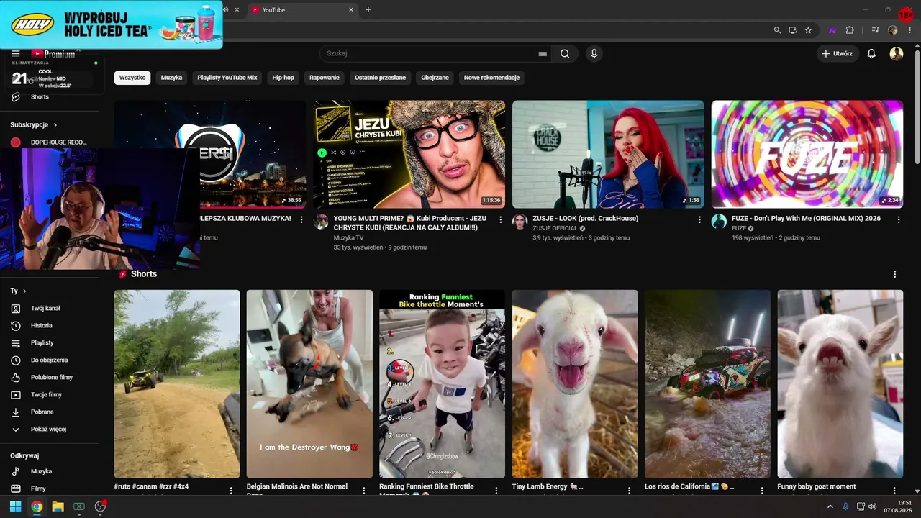
Task: Select Nowe rekomendacje chip
Action: point(491,78)
